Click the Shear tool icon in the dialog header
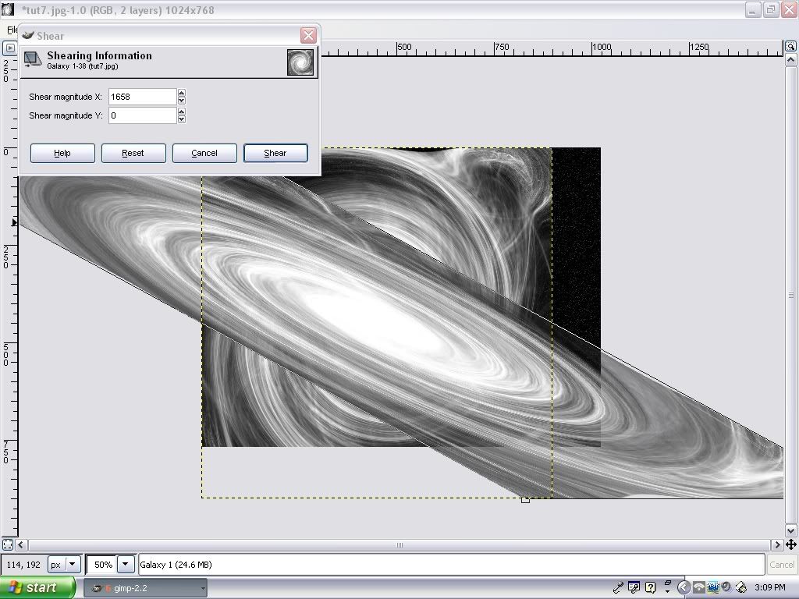 [33, 59]
